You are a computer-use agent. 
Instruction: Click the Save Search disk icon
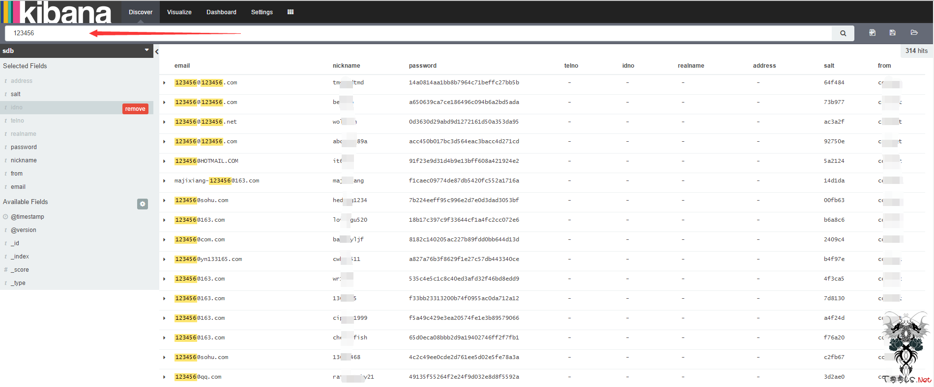click(893, 33)
